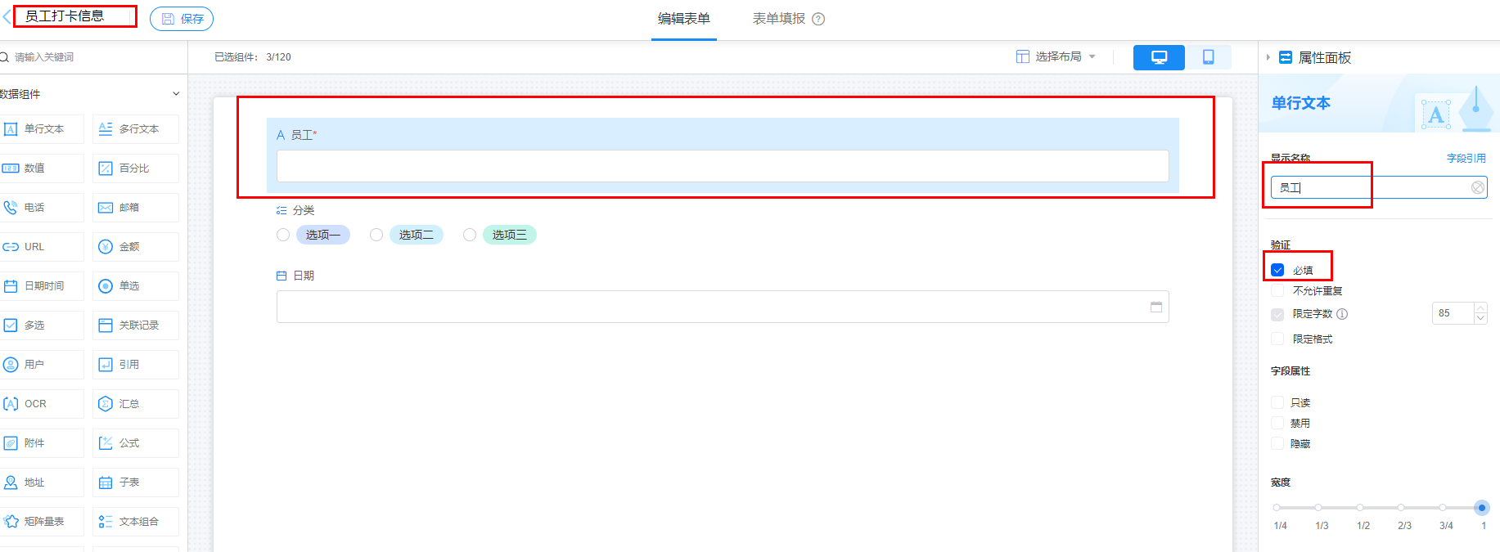Click the 日期 date input field
This screenshot has width=1500, height=552.
tap(723, 307)
